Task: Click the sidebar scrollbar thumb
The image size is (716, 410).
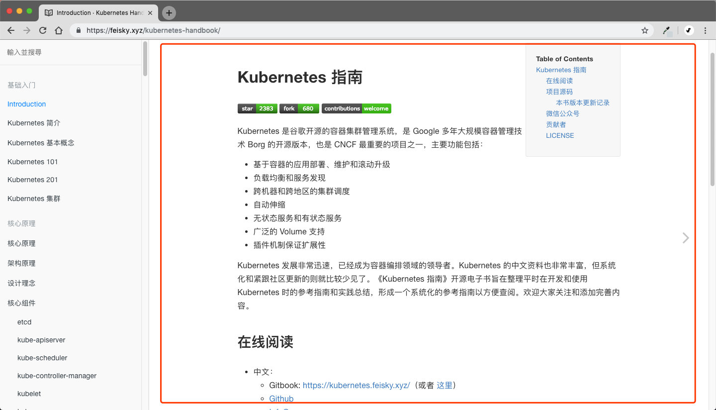Action: tap(145, 59)
